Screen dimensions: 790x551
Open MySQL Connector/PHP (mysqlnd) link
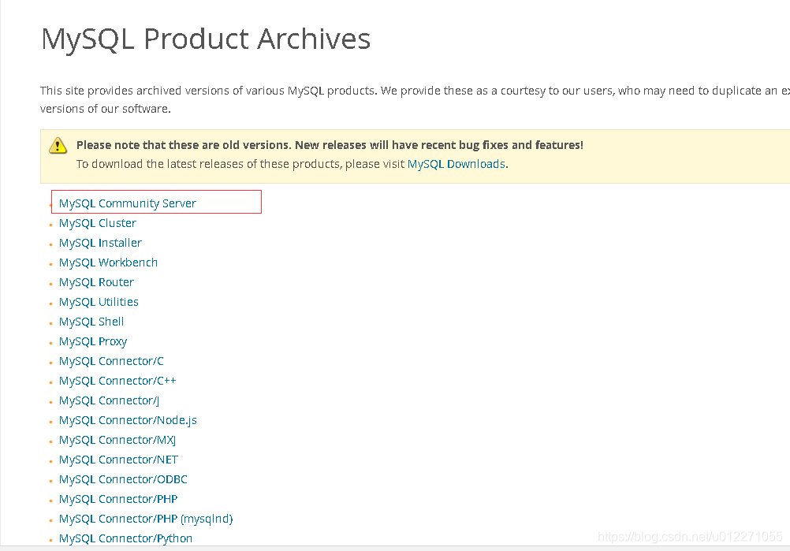click(146, 519)
